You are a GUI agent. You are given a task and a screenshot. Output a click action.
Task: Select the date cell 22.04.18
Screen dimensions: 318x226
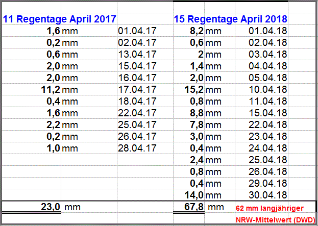268,125
